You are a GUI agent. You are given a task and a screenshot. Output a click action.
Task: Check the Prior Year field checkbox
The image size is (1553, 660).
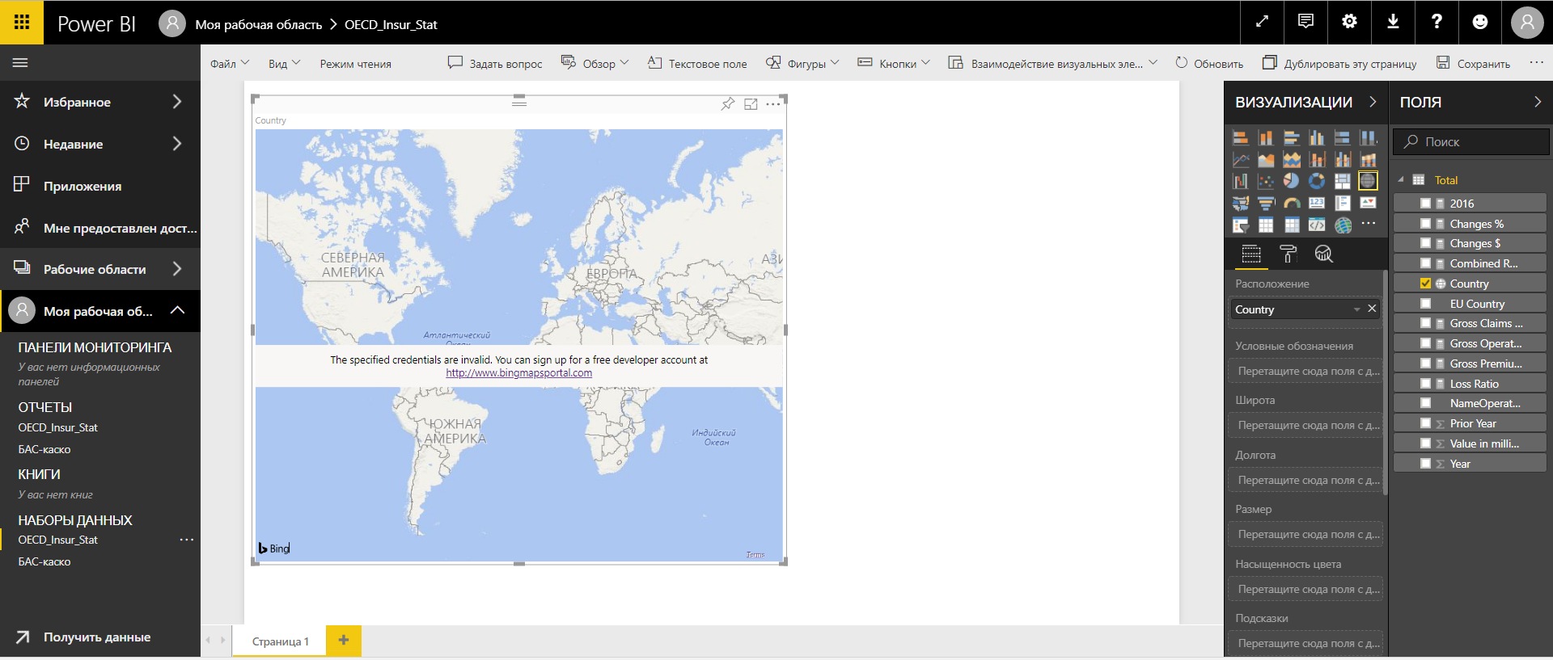pyautogui.click(x=1425, y=423)
